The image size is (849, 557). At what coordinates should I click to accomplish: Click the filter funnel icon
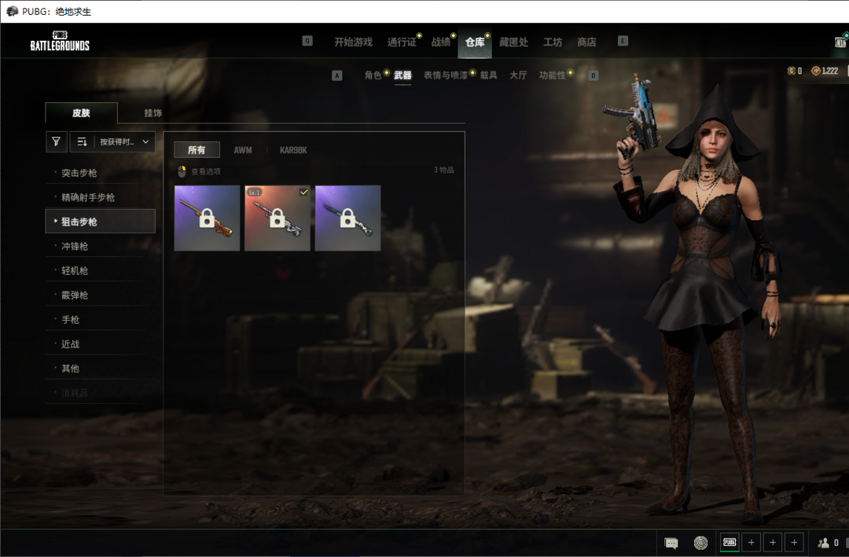tap(56, 142)
